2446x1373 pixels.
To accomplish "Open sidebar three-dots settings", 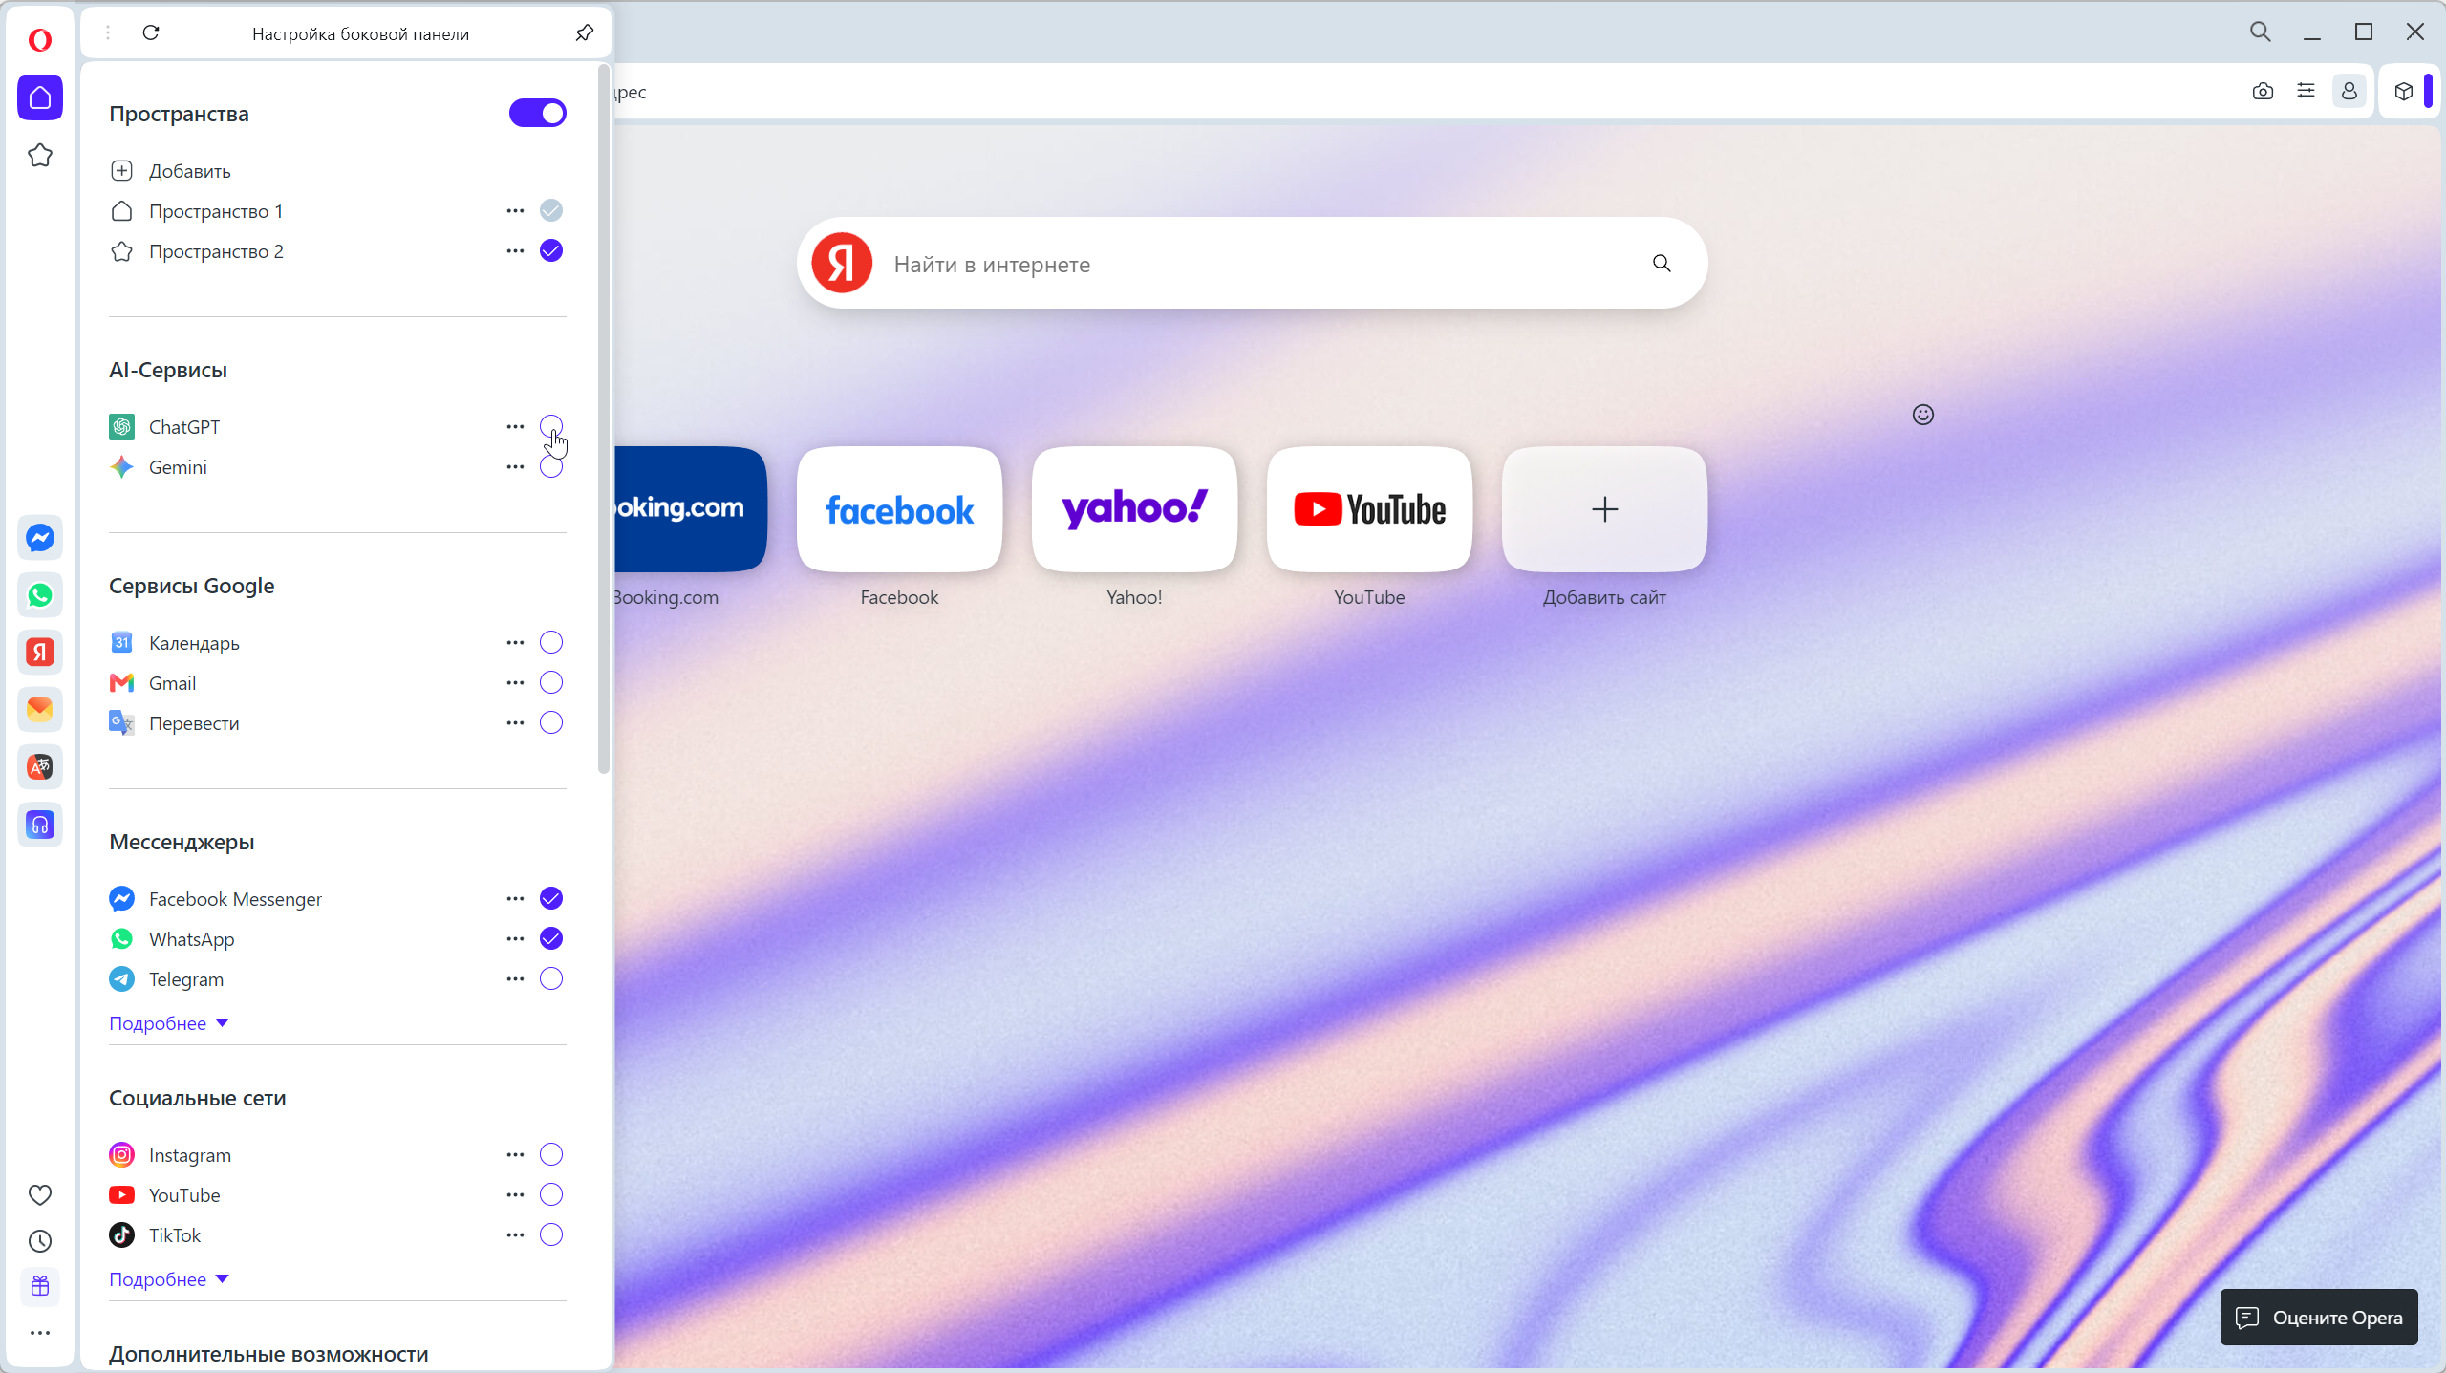I will (x=40, y=1333).
